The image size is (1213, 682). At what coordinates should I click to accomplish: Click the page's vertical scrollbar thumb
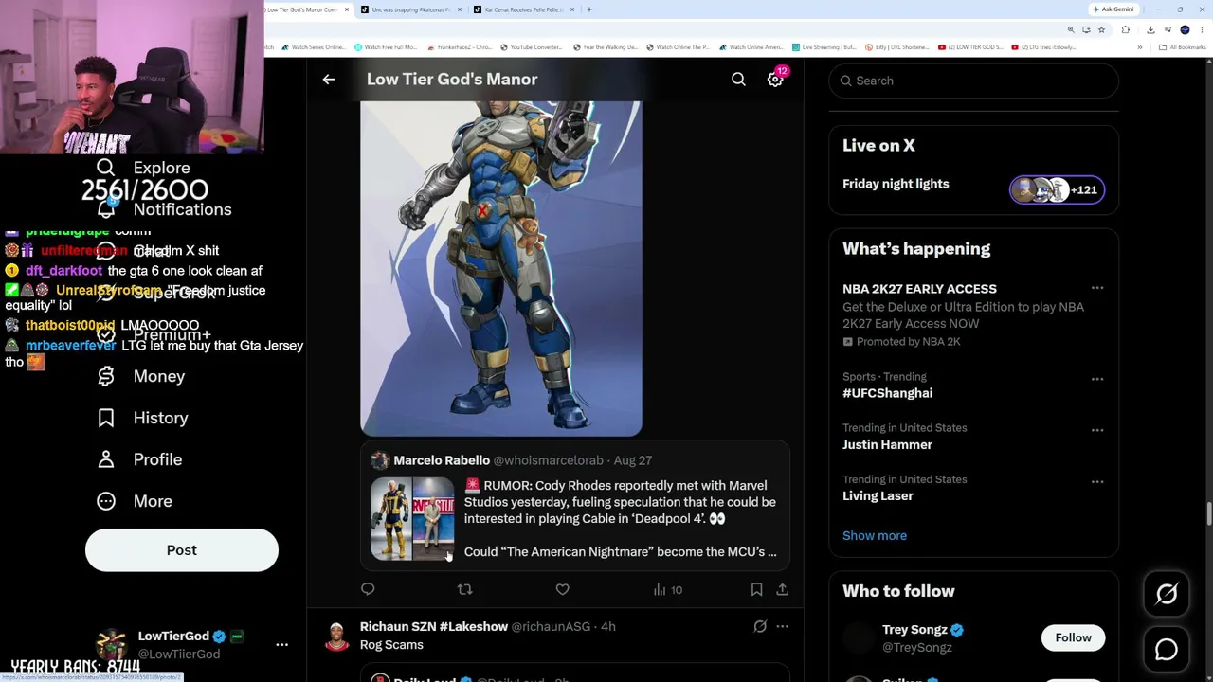1209,514
